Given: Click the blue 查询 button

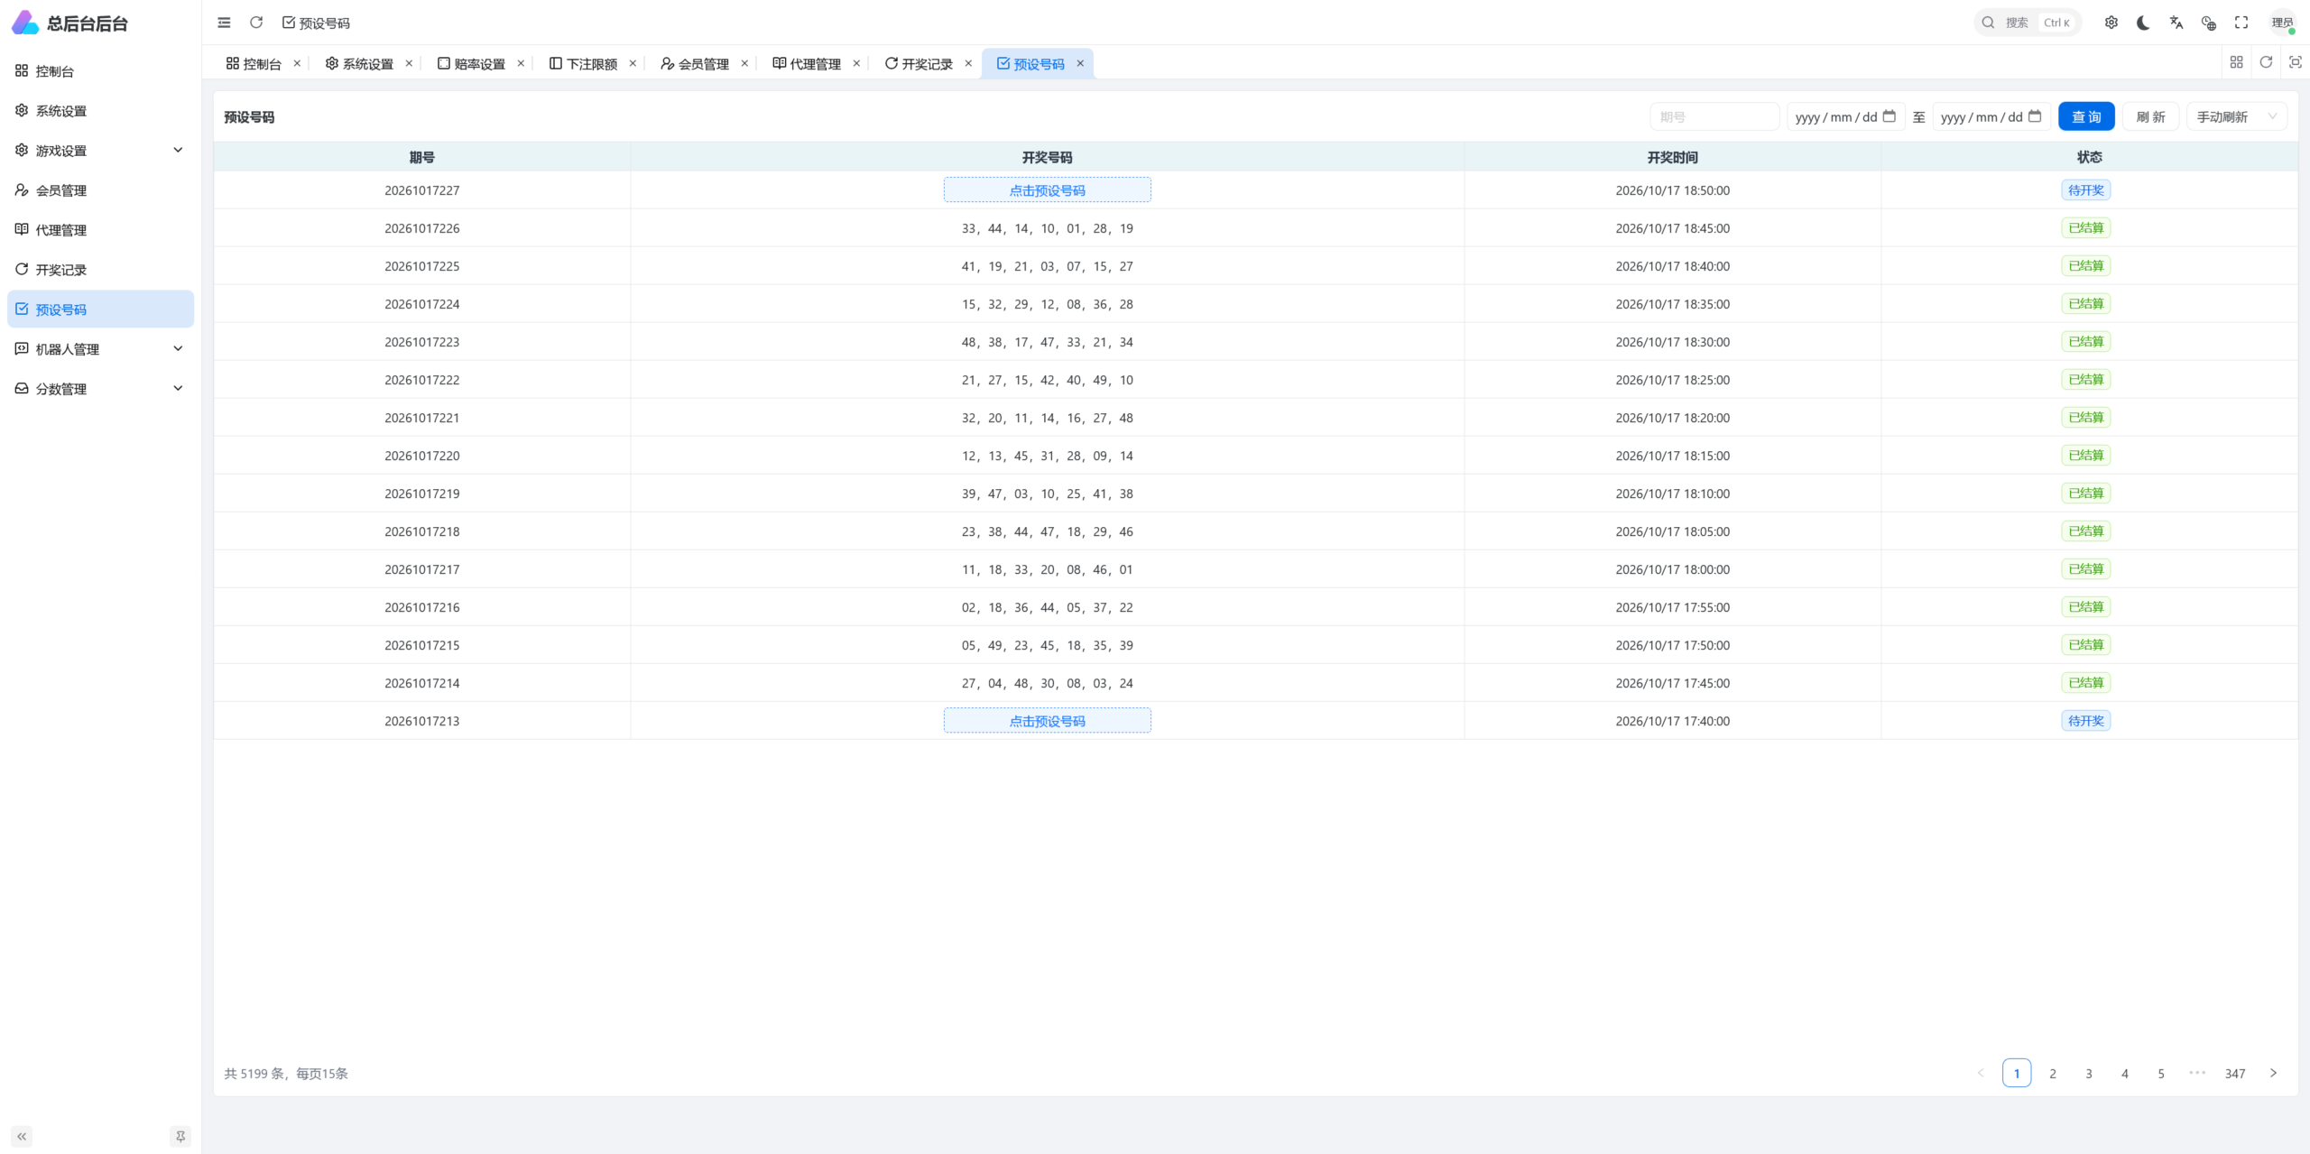Looking at the screenshot, I should [x=2086, y=116].
